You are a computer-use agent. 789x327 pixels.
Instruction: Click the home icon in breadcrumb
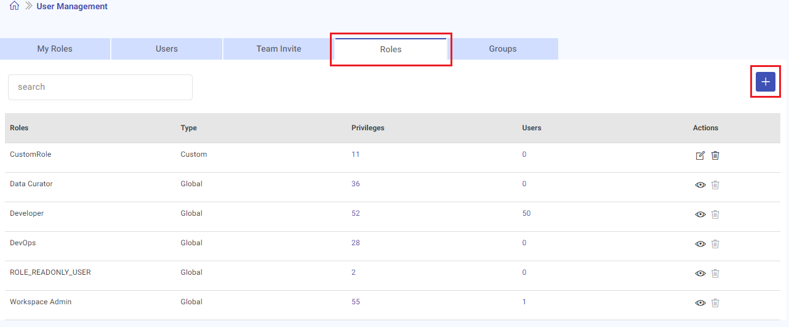14,6
